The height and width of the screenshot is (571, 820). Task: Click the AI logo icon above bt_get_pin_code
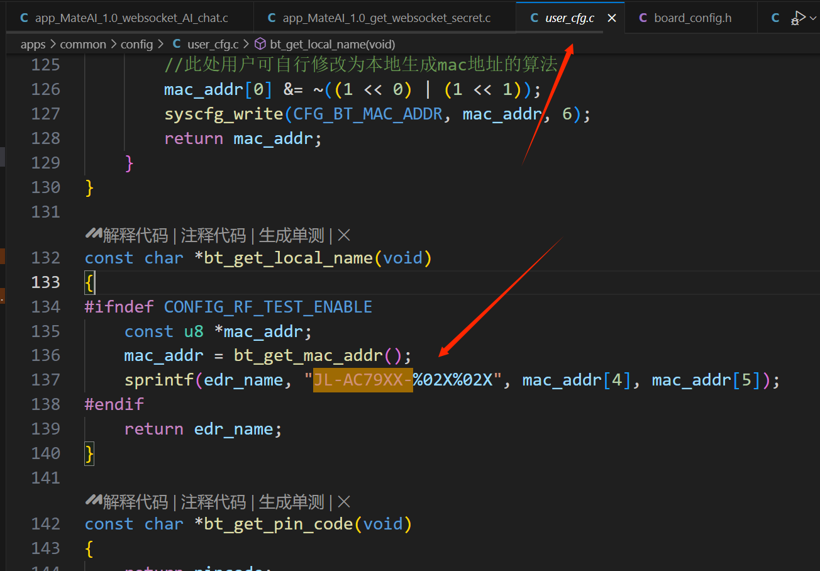click(94, 501)
